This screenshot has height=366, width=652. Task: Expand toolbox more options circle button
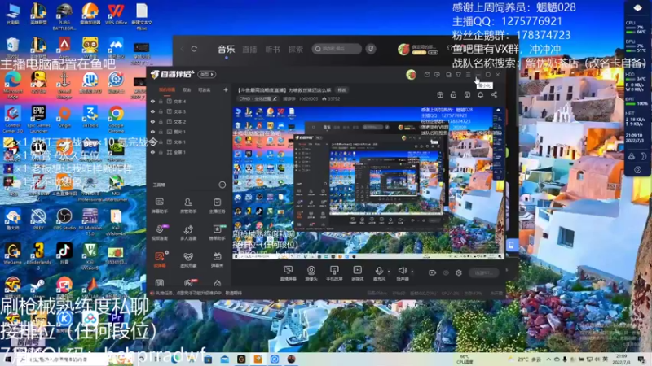(222, 185)
